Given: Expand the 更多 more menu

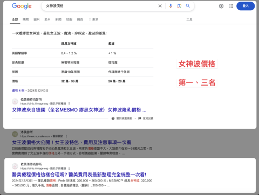Looking at the screenshot, I should (94, 19).
